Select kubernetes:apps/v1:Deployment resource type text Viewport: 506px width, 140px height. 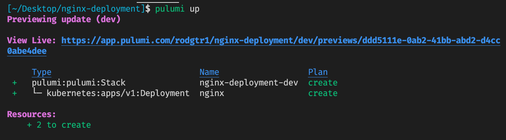click(118, 93)
